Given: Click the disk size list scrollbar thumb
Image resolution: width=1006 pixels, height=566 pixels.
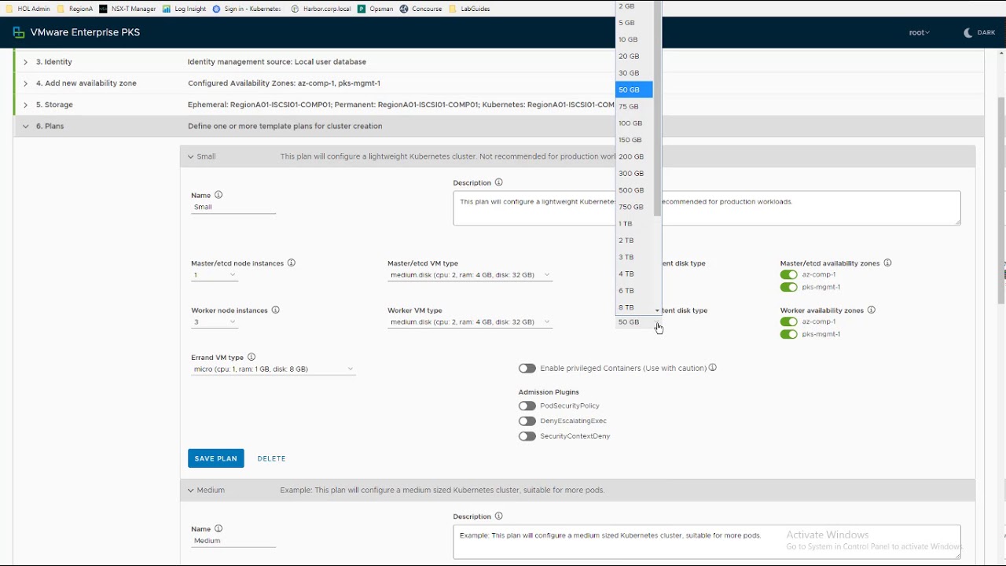Looking at the screenshot, I should [657, 110].
